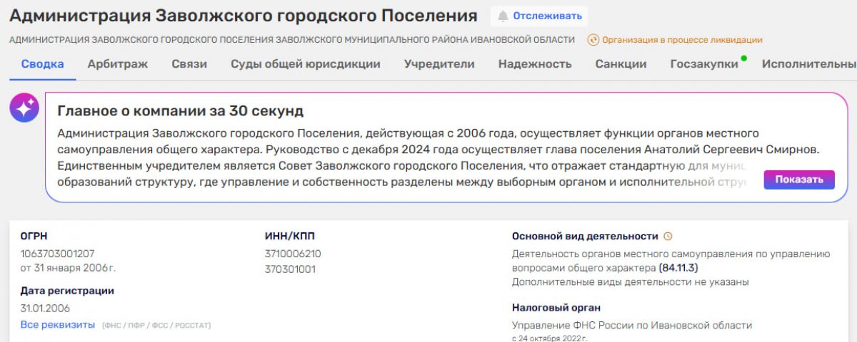Click the bell icon to track the organization

pyautogui.click(x=503, y=16)
